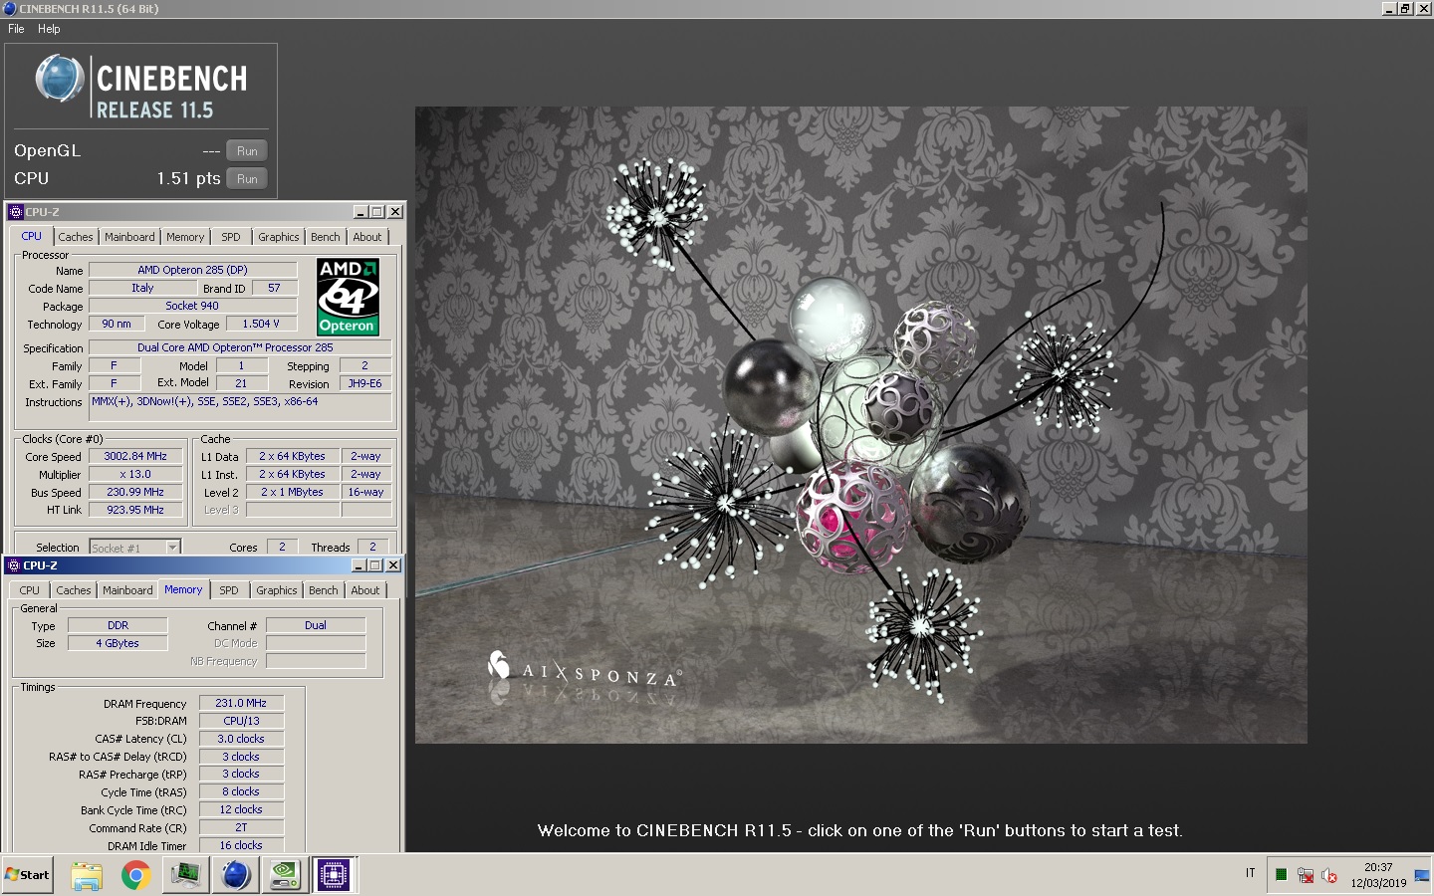Click the Bank Cycle Time 12 clocks

(241, 809)
